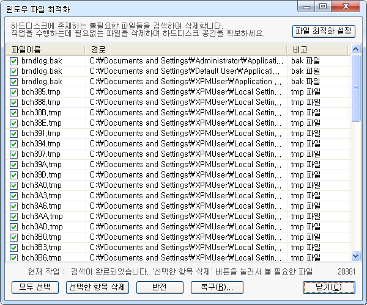367x305 pixels.
Task: Click the scrollbar down arrow
Action: 355,256
